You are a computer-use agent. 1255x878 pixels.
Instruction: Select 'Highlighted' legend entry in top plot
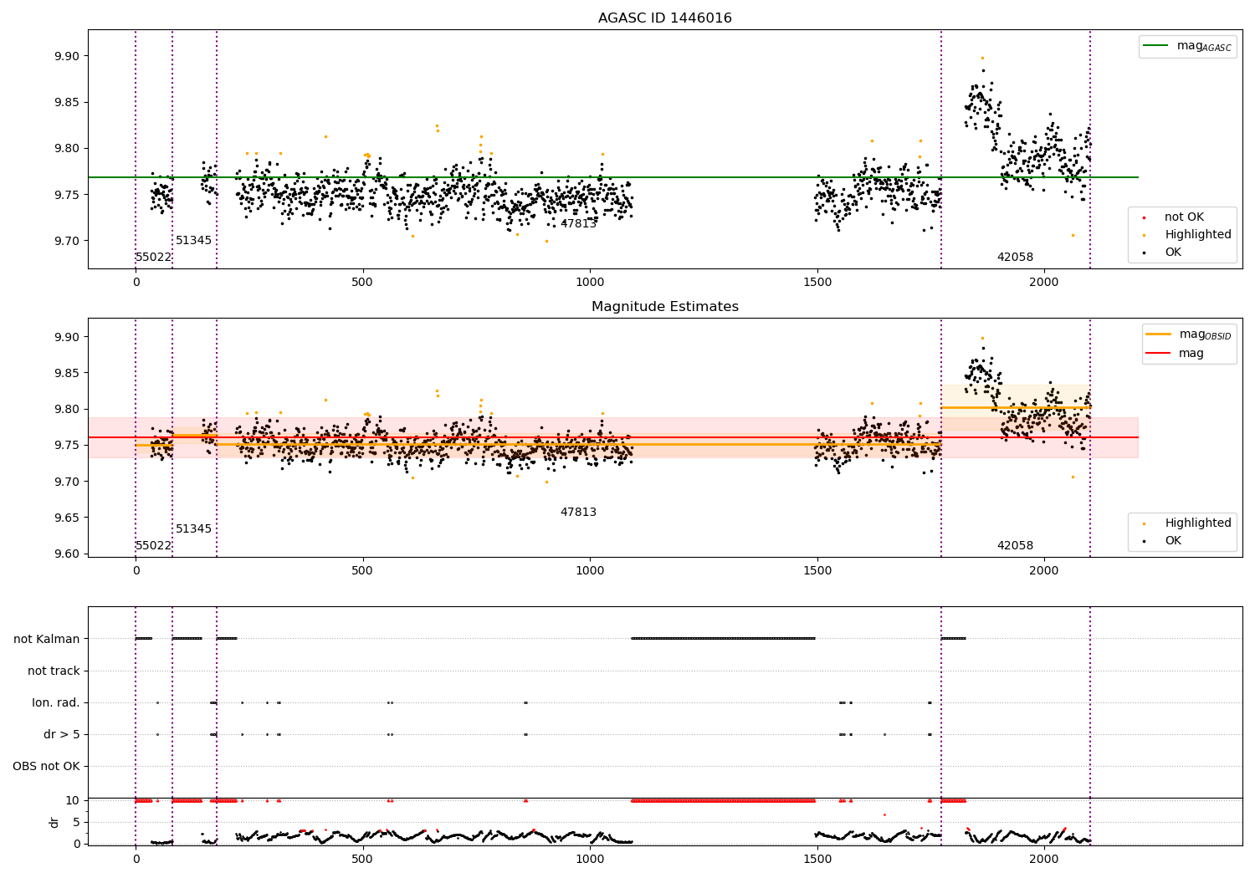pyautogui.click(x=1197, y=235)
